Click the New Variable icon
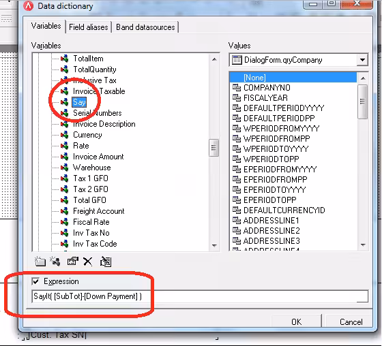The height and width of the screenshot is (346, 382). (55, 262)
